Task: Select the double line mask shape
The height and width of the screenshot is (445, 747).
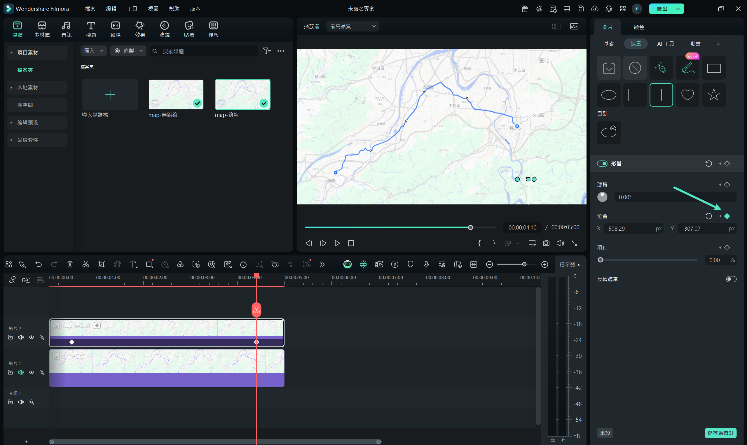Action: pyautogui.click(x=635, y=95)
